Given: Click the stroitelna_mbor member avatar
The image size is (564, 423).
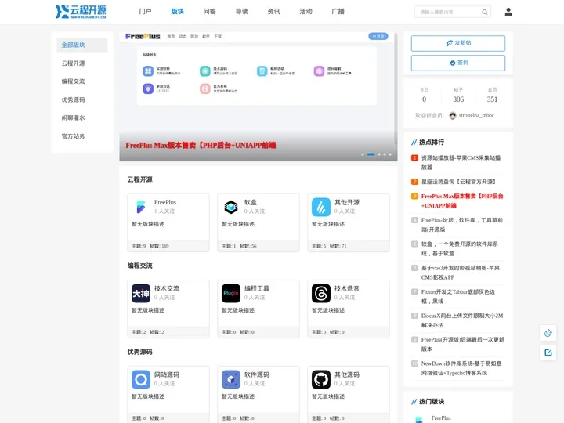Looking at the screenshot, I should 453,115.
